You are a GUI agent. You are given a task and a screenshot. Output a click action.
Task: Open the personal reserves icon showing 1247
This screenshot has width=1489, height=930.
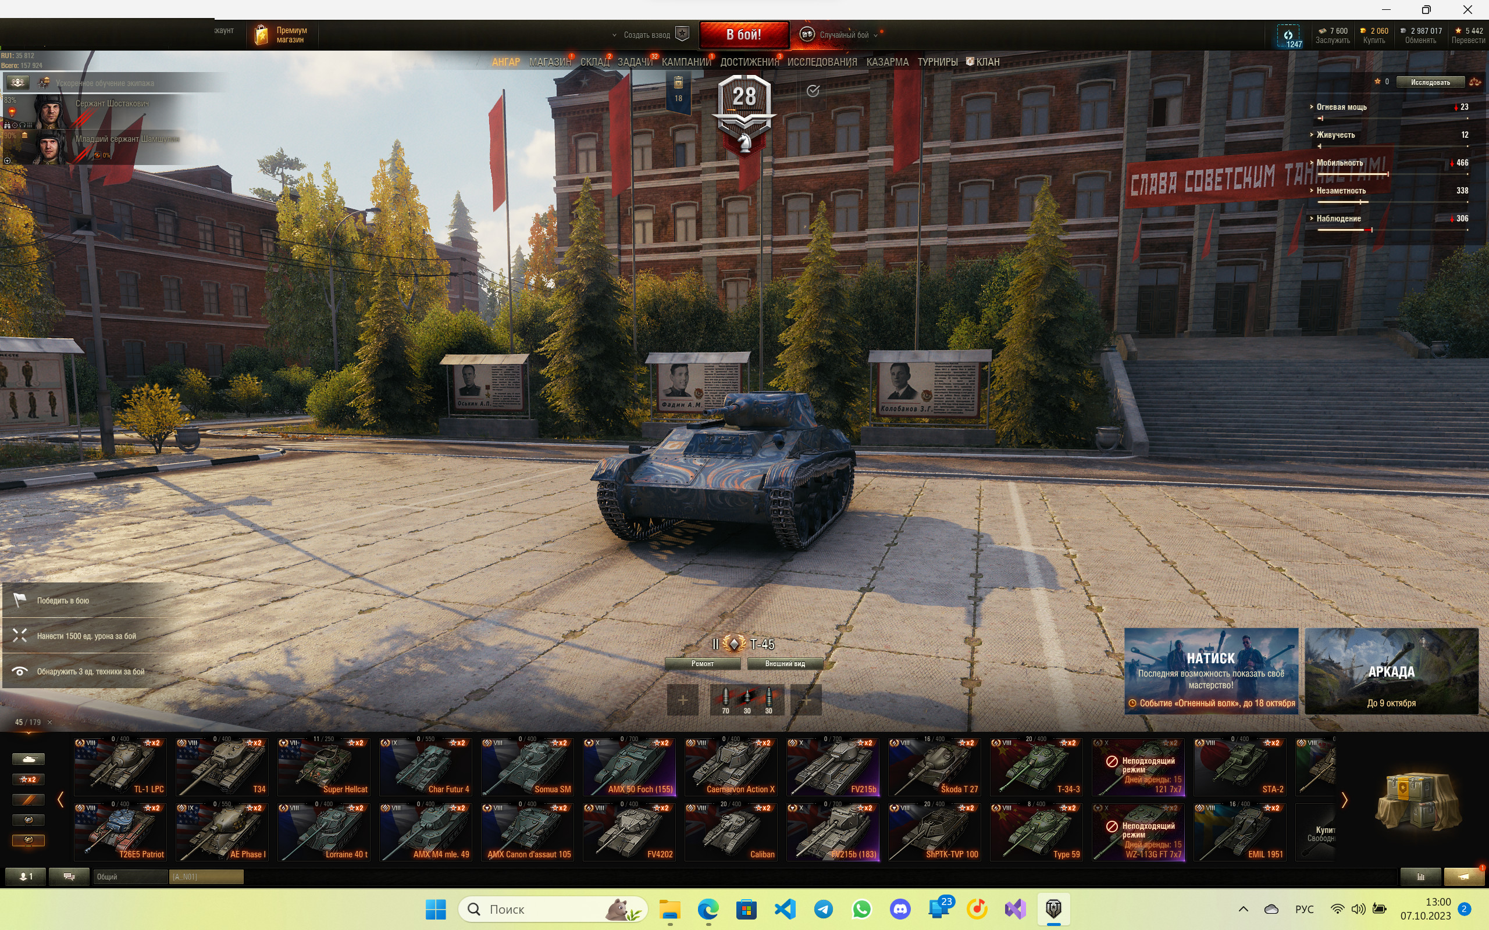point(1288,36)
